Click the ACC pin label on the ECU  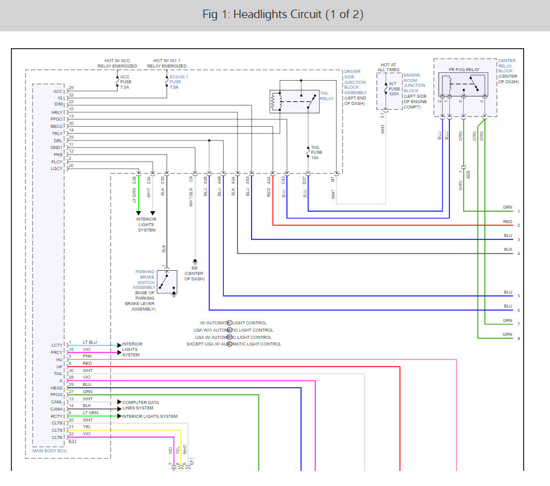pos(58,91)
